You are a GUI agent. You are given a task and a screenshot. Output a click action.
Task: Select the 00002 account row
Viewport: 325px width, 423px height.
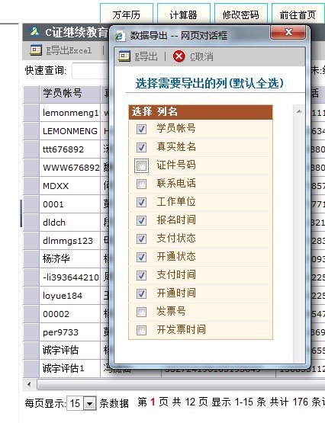(69, 314)
